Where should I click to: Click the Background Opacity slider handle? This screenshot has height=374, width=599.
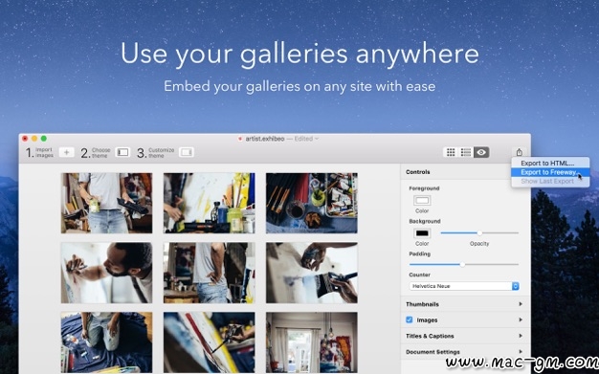[x=479, y=232]
